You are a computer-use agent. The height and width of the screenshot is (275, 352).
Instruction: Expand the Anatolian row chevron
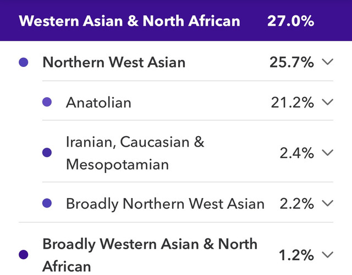click(328, 102)
